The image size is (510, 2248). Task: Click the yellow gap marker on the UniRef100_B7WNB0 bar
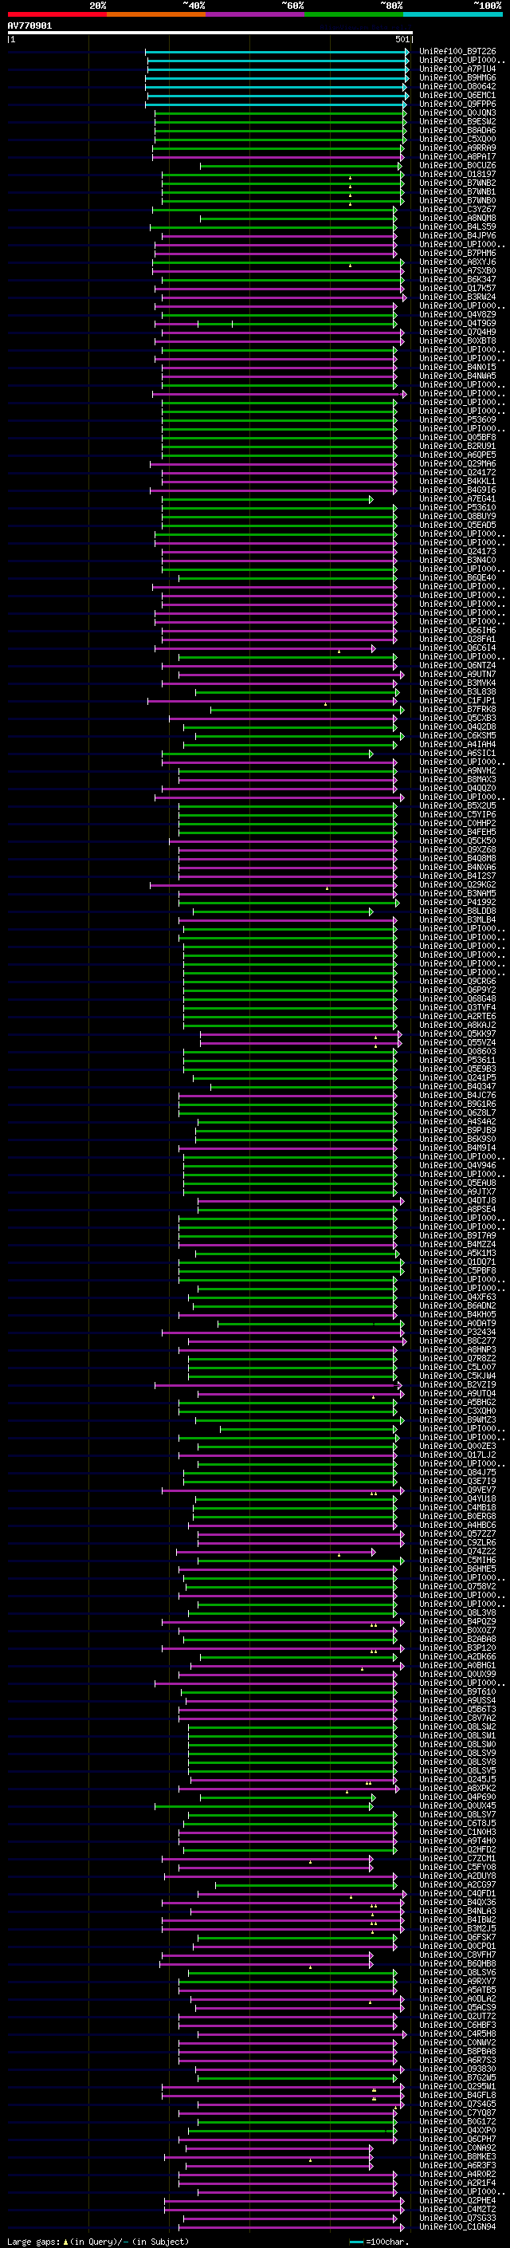351,203
